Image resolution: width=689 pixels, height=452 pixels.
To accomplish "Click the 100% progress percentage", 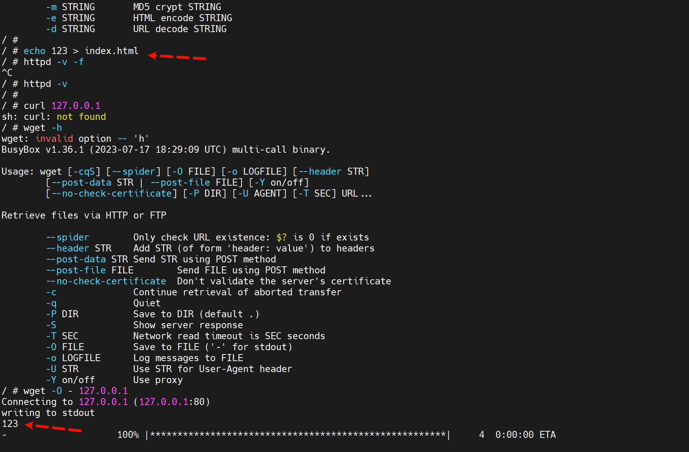I will (128, 435).
